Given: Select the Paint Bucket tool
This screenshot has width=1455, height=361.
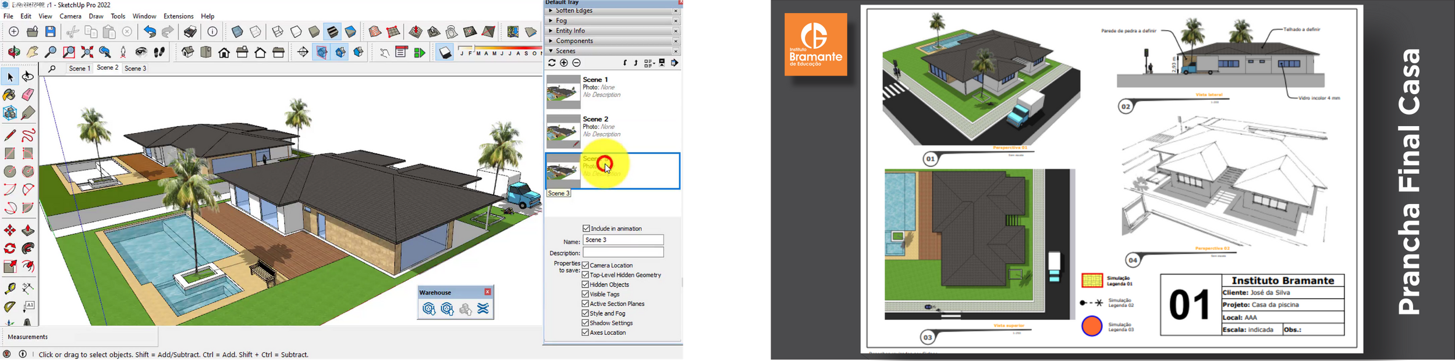Looking at the screenshot, I should (x=9, y=95).
